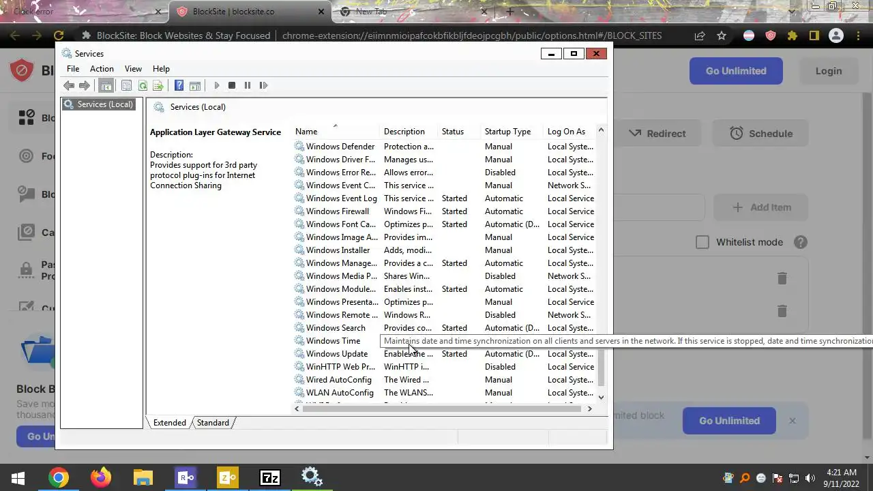Image resolution: width=873 pixels, height=491 pixels.
Task: Click the scroll down arrow of services list
Action: click(601, 397)
